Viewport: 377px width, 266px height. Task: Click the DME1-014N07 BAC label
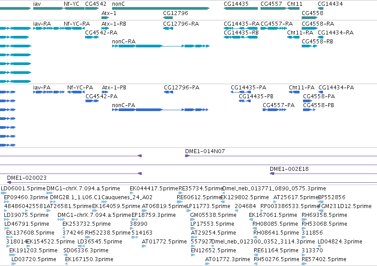[x=205, y=151]
